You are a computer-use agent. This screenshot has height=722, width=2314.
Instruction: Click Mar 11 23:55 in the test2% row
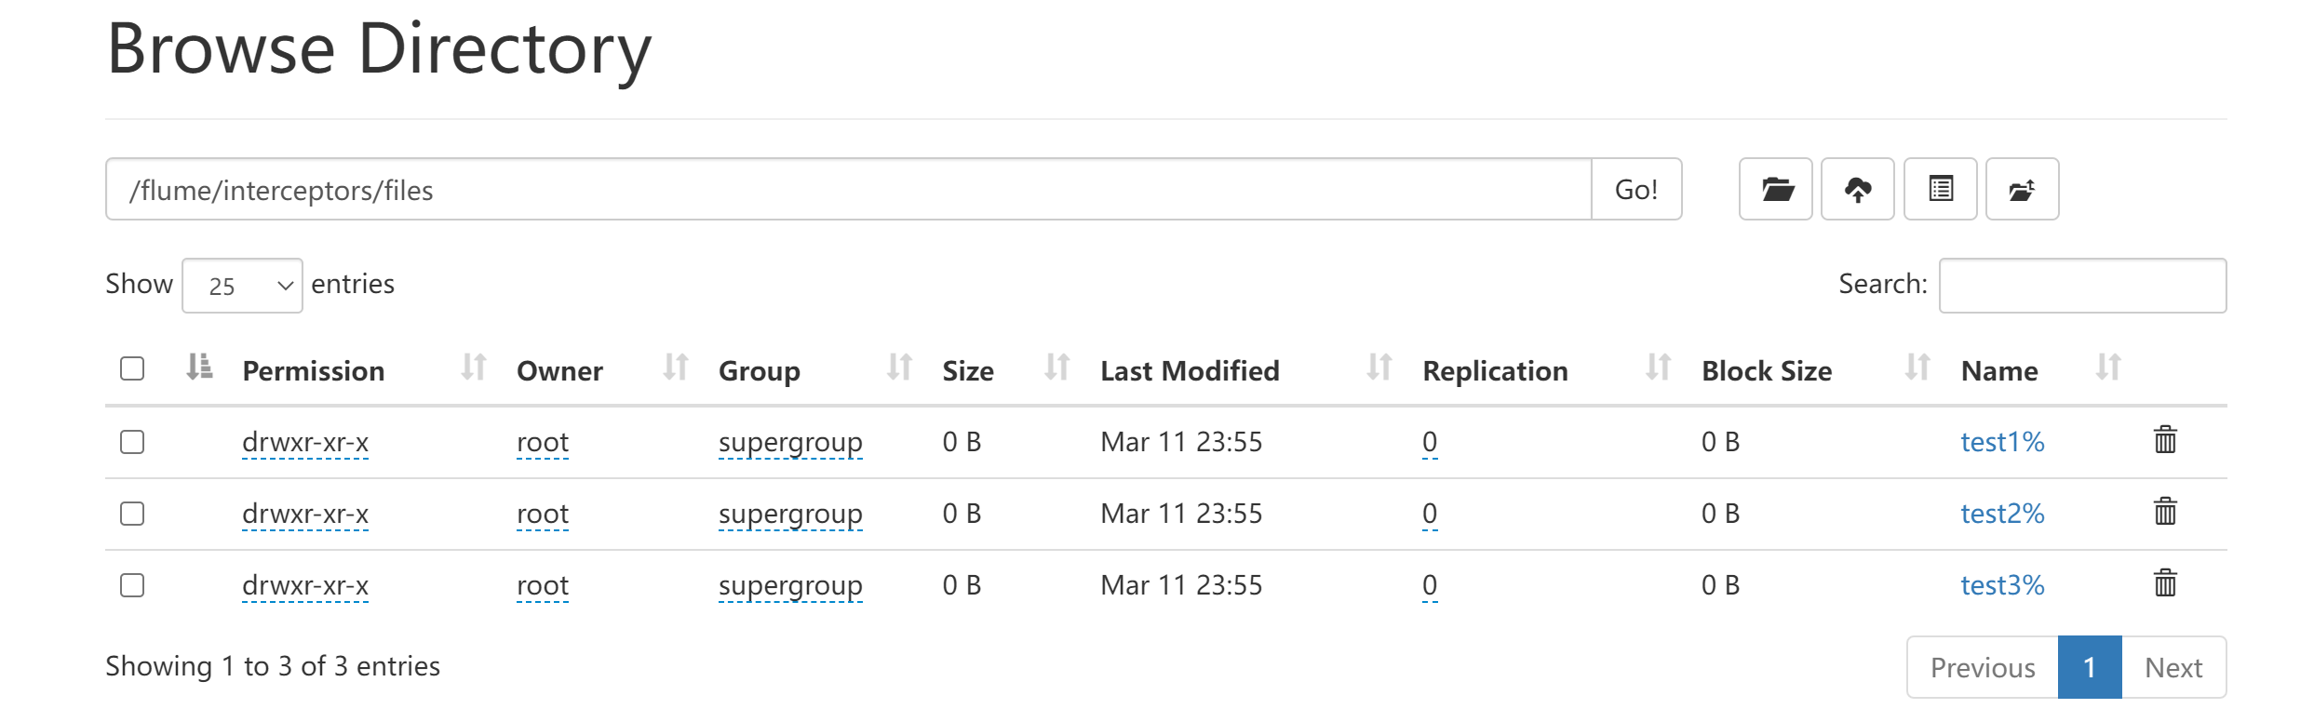tap(1181, 514)
